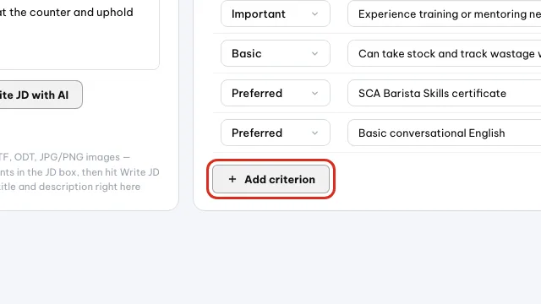Focus the Basic conversational English field
Screen dimensions: 541x304
[444, 133]
